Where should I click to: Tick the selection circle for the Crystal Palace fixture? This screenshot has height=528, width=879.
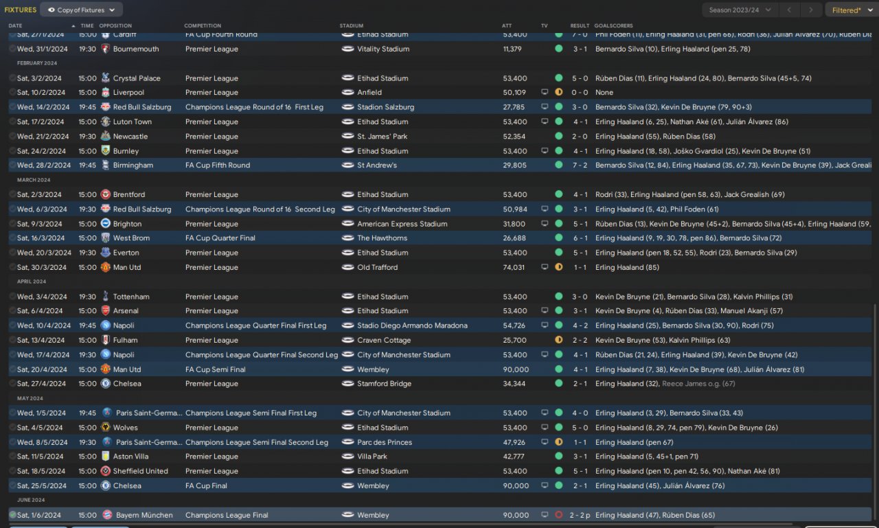pos(12,78)
